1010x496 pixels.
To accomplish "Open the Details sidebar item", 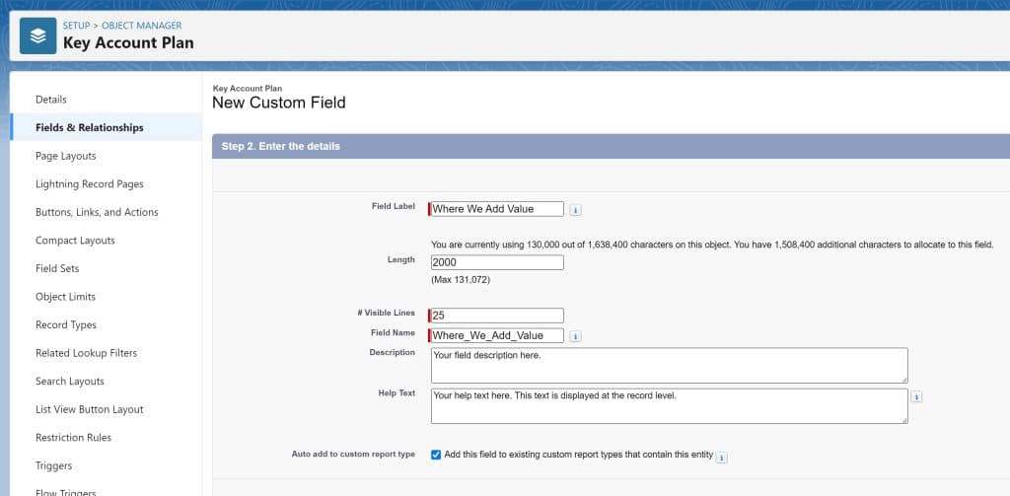I will click(51, 100).
